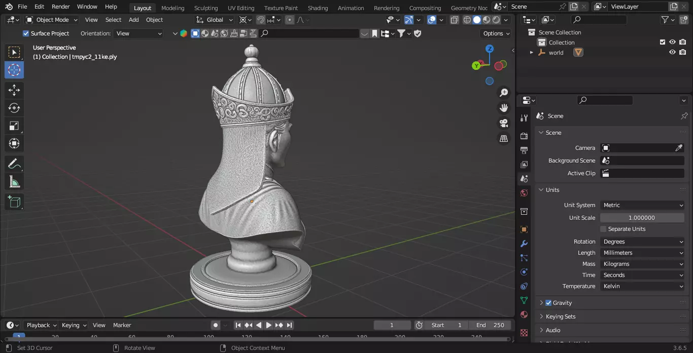Viewport: 693px width, 353px height.
Task: Open the Physics properties tab
Action: point(524,272)
